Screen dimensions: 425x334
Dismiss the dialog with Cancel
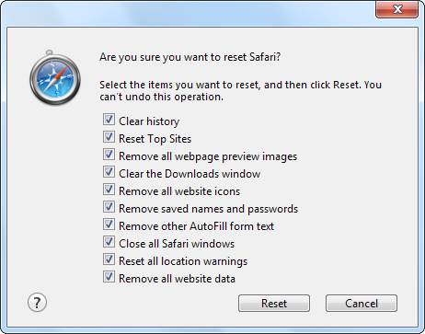coord(362,304)
